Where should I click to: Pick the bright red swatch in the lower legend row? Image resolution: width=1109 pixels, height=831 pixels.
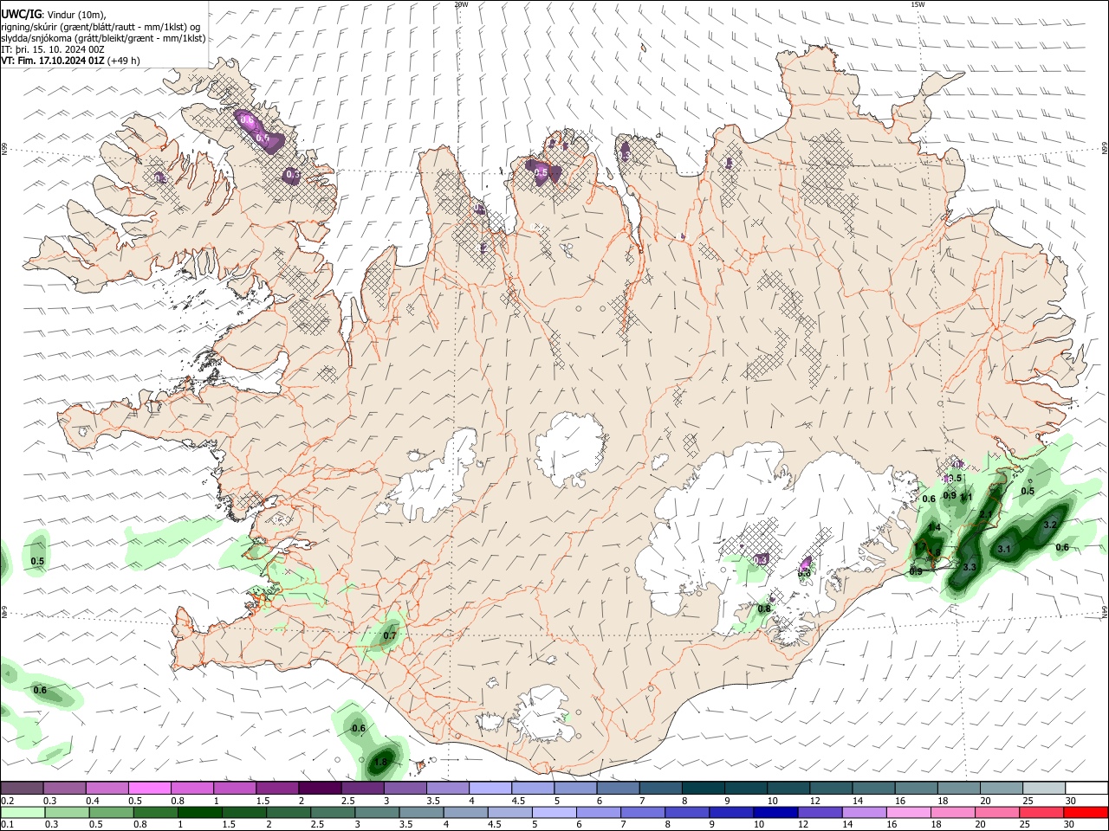click(1085, 813)
